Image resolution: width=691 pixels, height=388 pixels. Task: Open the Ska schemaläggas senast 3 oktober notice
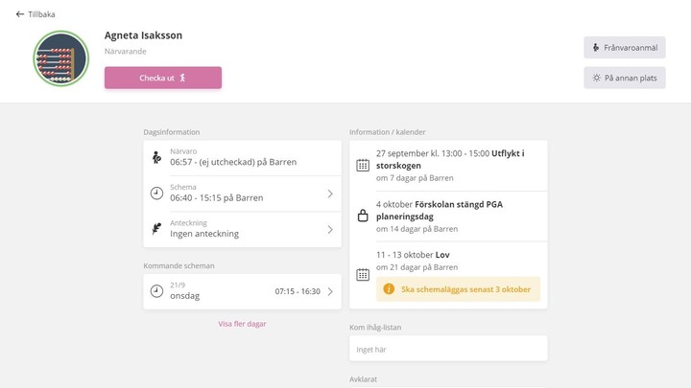pyautogui.click(x=458, y=289)
